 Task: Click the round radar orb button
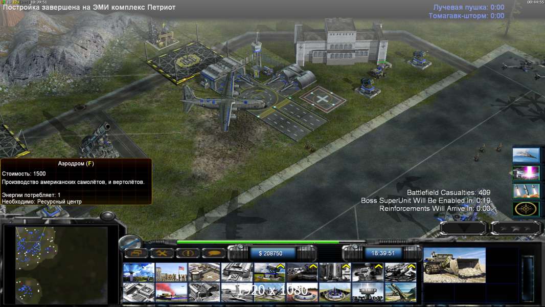(130, 242)
